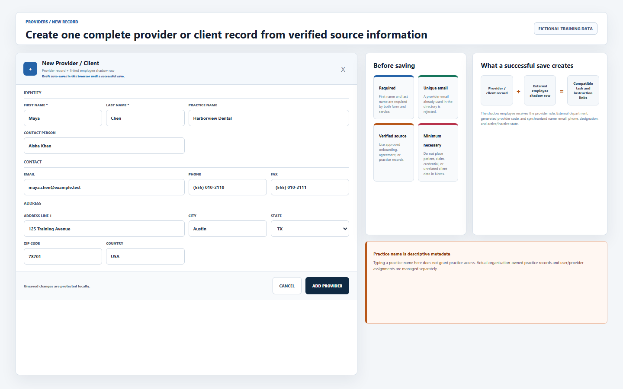Click the External employee shadow row tile

click(x=540, y=90)
